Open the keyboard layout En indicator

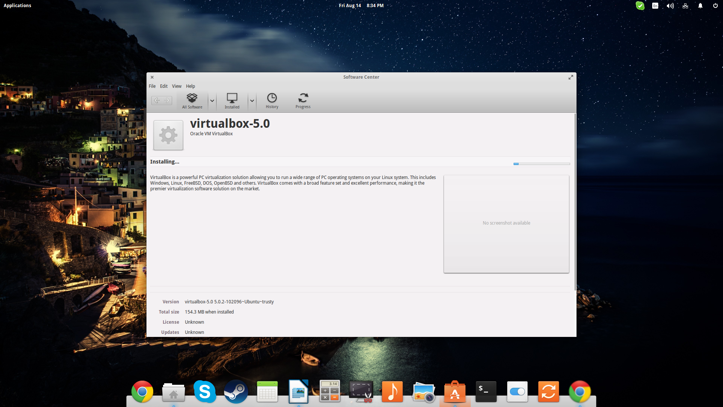tap(655, 6)
